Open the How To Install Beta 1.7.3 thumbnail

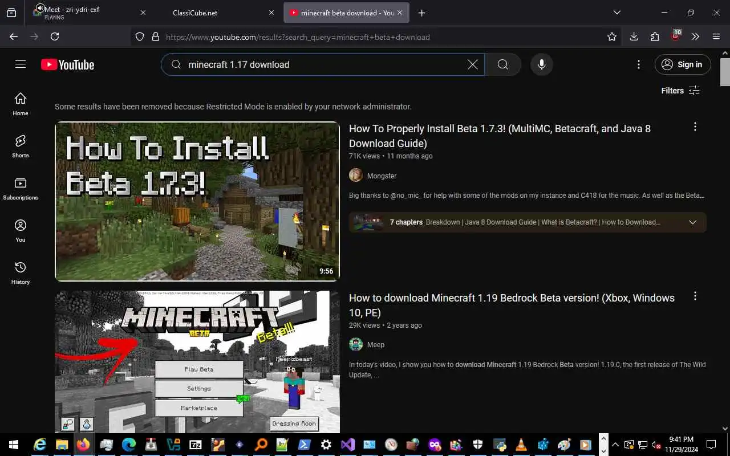(197, 201)
